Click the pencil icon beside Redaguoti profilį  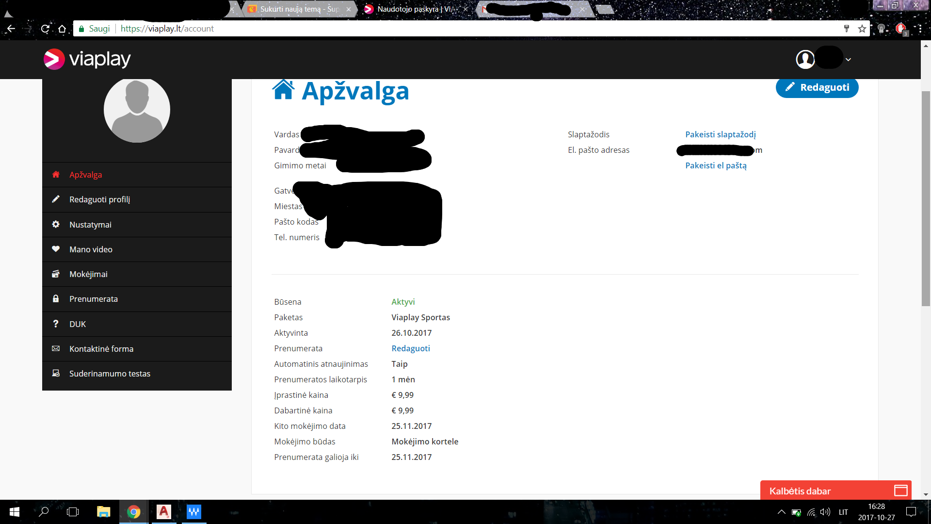click(56, 199)
